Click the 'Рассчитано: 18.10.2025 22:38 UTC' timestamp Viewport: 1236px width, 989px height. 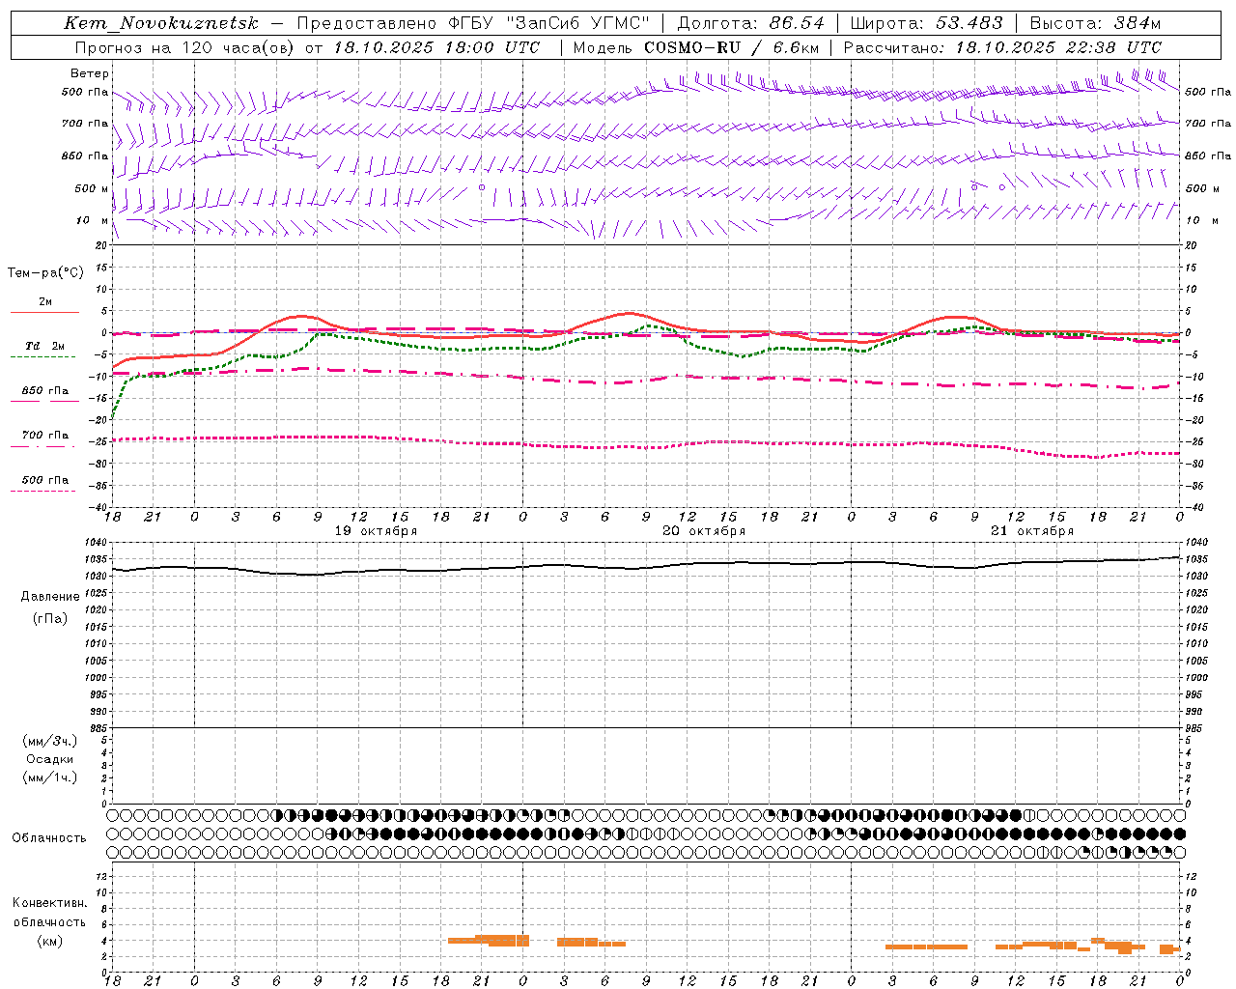(1002, 47)
